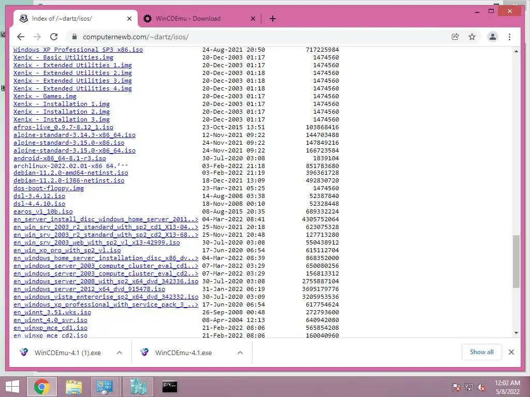Download Xenix - Basic Utilities.img

click(63, 57)
